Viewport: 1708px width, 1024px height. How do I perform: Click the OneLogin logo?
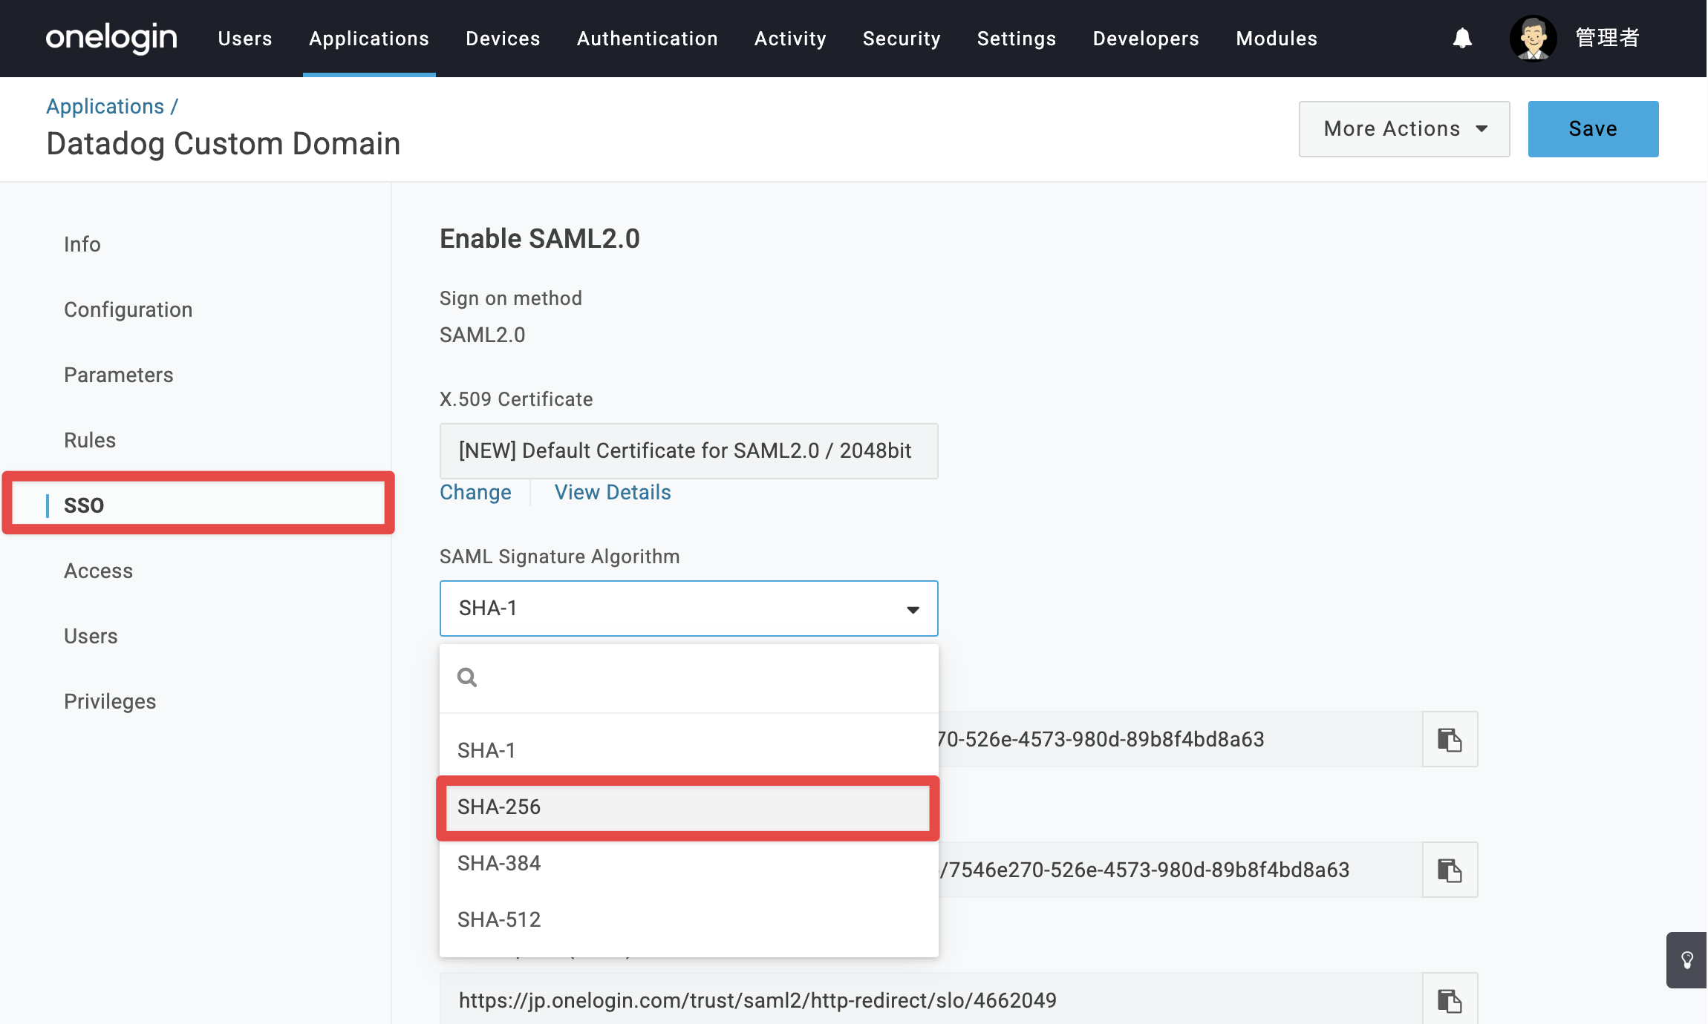(111, 38)
